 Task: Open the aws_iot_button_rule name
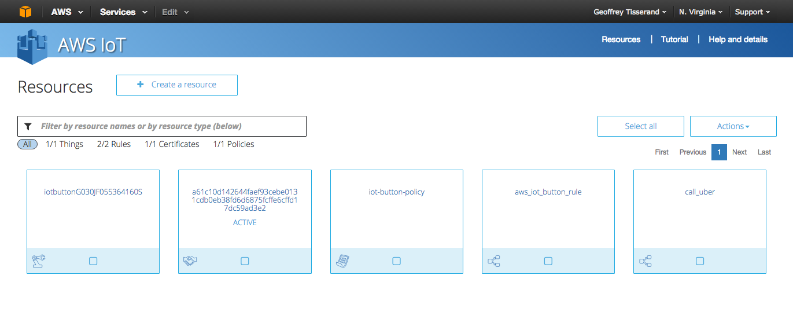pos(548,192)
